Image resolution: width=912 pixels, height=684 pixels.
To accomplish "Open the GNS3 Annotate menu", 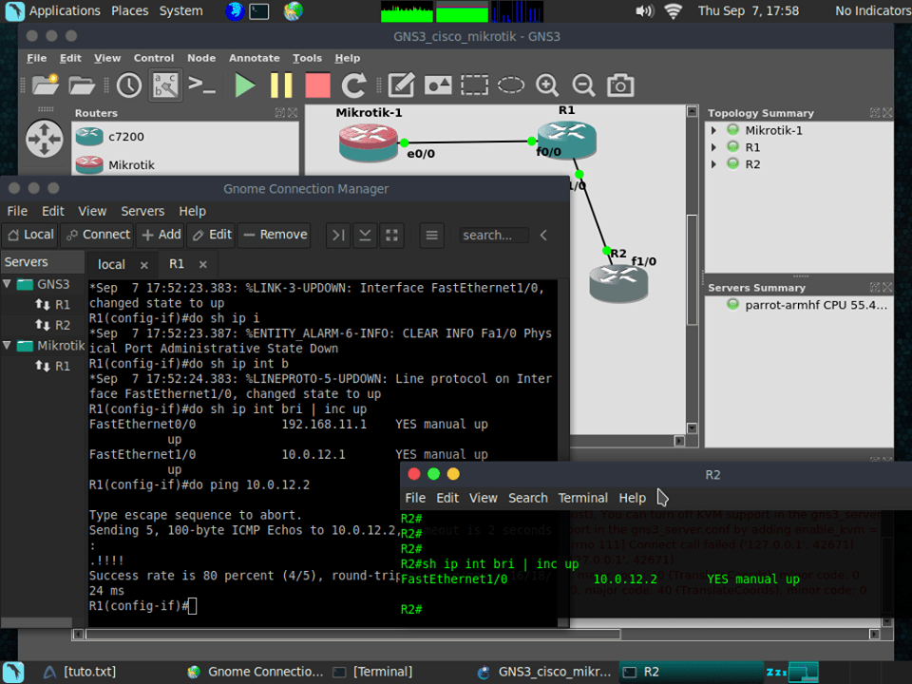I will coord(255,58).
